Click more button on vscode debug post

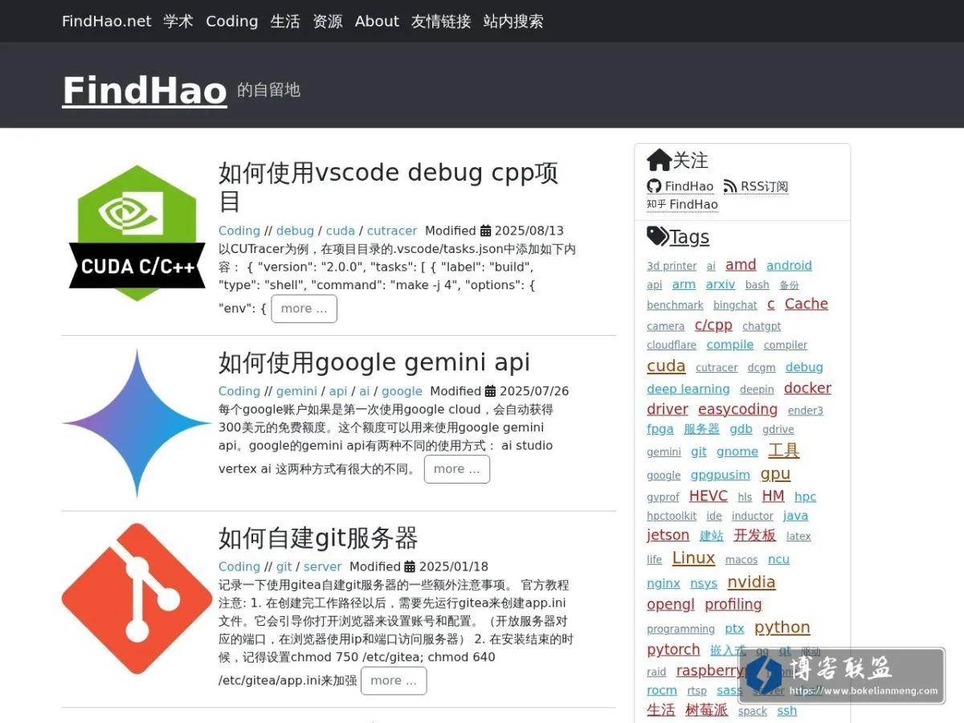pos(304,308)
